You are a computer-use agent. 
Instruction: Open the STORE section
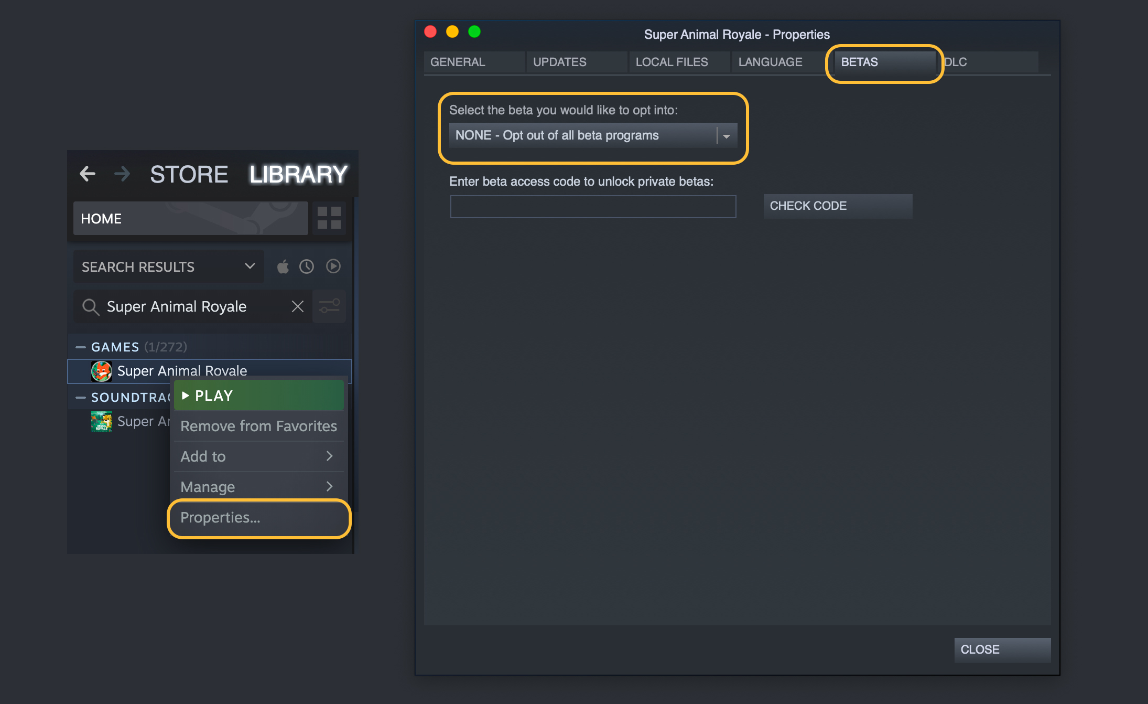(189, 174)
